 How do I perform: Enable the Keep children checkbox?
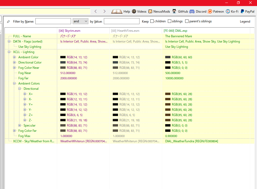pos(152,21)
